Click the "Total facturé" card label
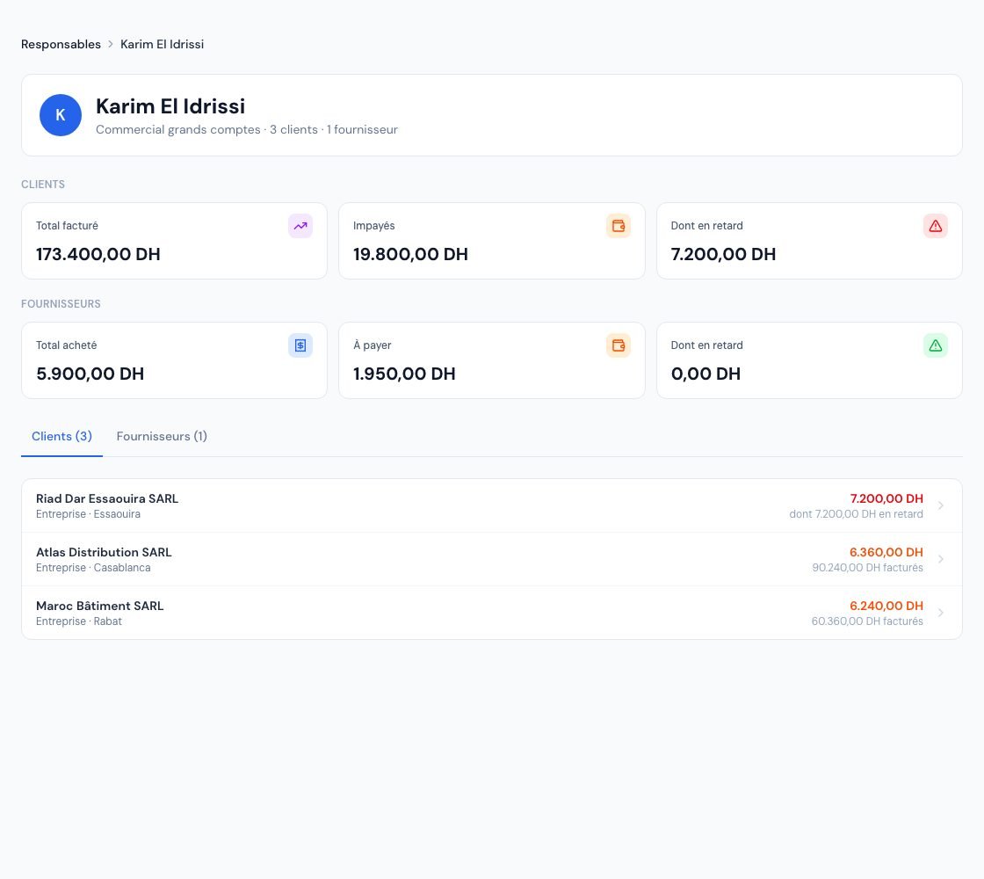The height and width of the screenshot is (879, 984). (67, 225)
